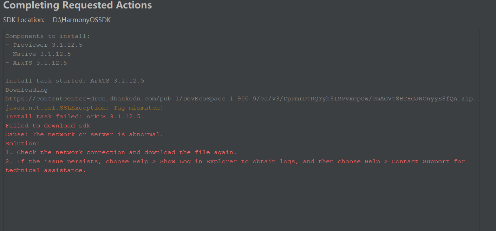Image resolution: width=496 pixels, height=231 pixels.
Task: Click the Completing Requested Actions heading
Action: tap(78, 5)
